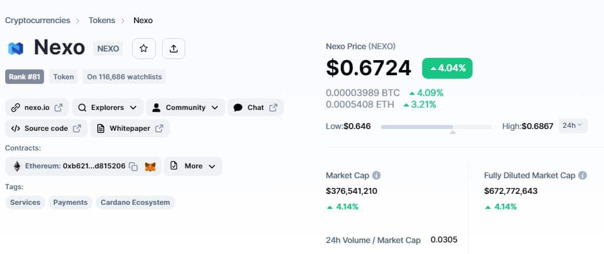Click the On 116,686 watchlists badge
The height and width of the screenshot is (254, 604).
[x=125, y=76]
